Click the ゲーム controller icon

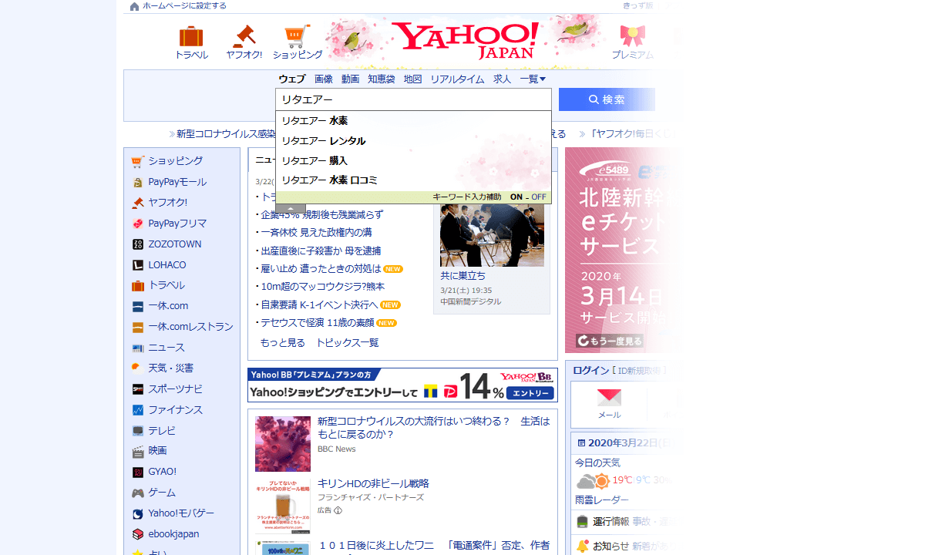(x=138, y=493)
